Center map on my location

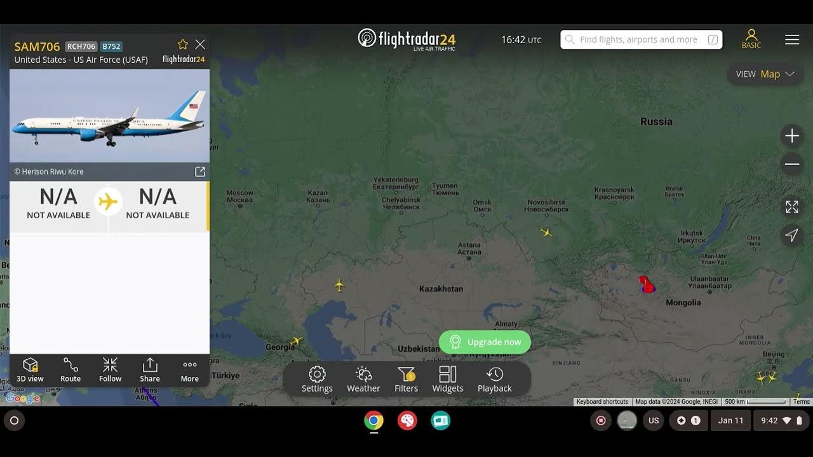pos(792,235)
